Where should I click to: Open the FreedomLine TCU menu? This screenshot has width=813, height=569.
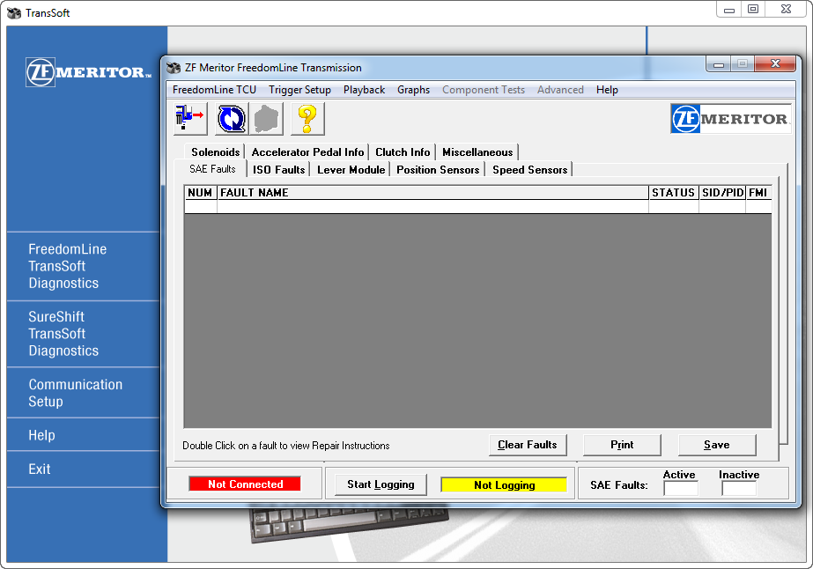[x=214, y=90]
